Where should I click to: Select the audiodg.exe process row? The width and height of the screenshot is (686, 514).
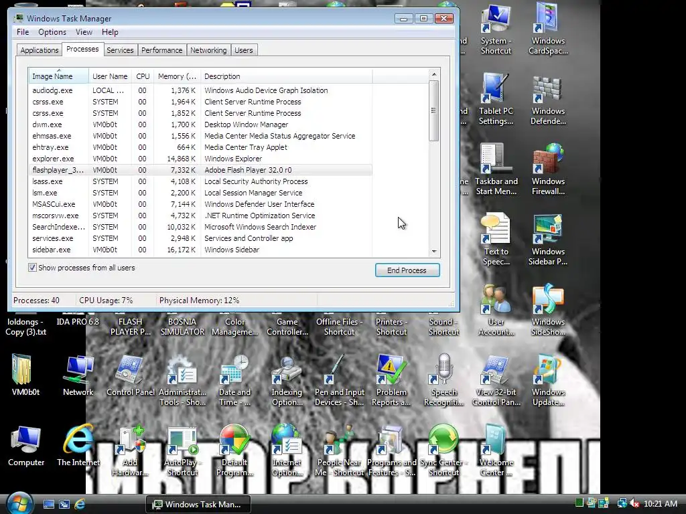[201, 90]
